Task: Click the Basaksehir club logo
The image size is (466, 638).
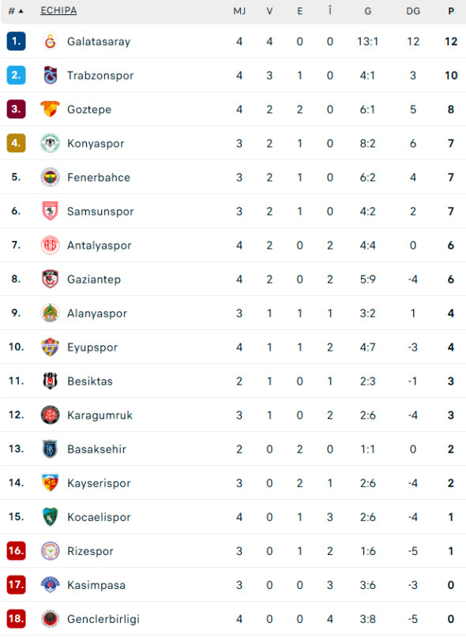Action: [51, 449]
